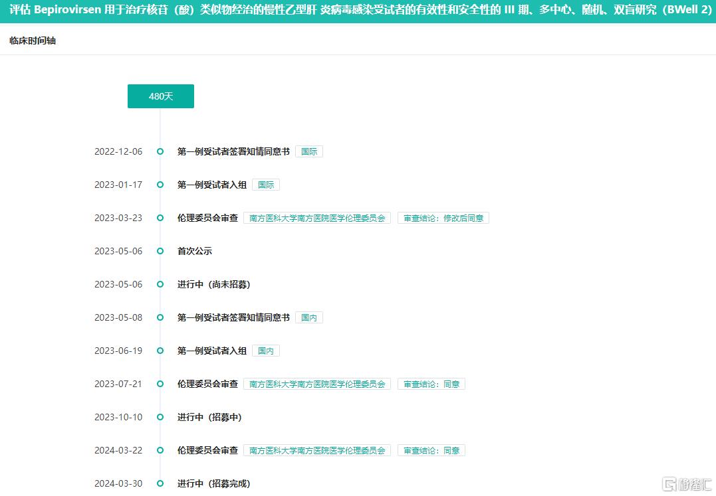The height and width of the screenshot is (496, 716).
Task: Click 第一例受试者入组 text on 2023-06-19 row
Action: point(212,351)
